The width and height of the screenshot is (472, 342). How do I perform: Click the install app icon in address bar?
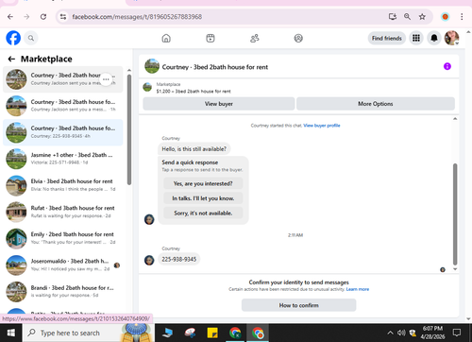(x=393, y=17)
